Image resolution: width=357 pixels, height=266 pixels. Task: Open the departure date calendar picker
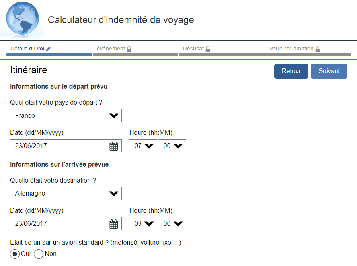click(114, 146)
